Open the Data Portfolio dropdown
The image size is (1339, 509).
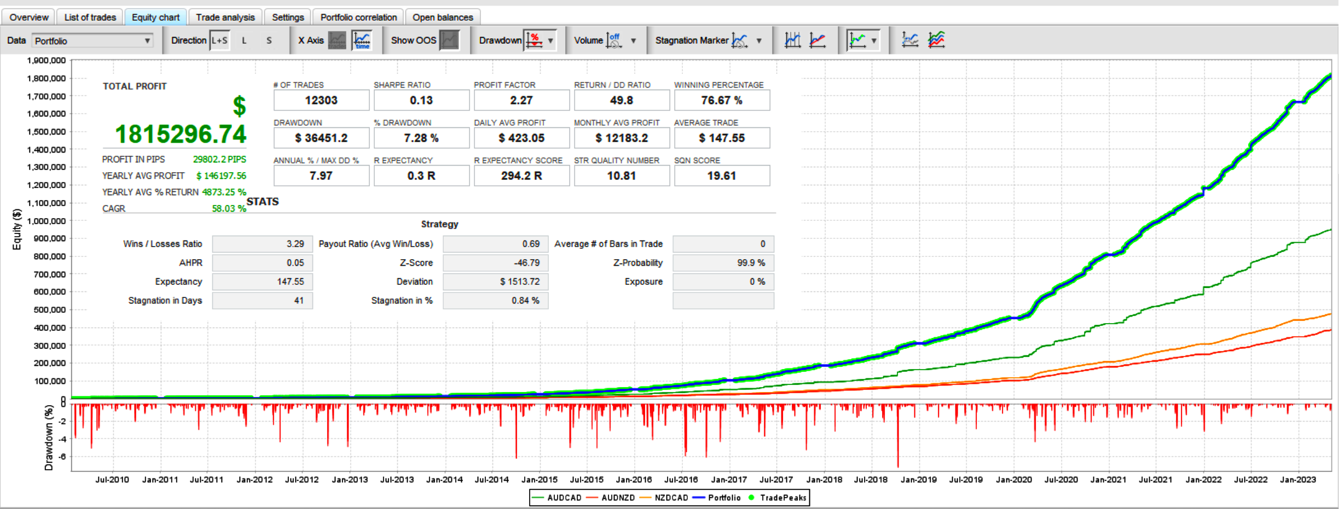coord(92,41)
